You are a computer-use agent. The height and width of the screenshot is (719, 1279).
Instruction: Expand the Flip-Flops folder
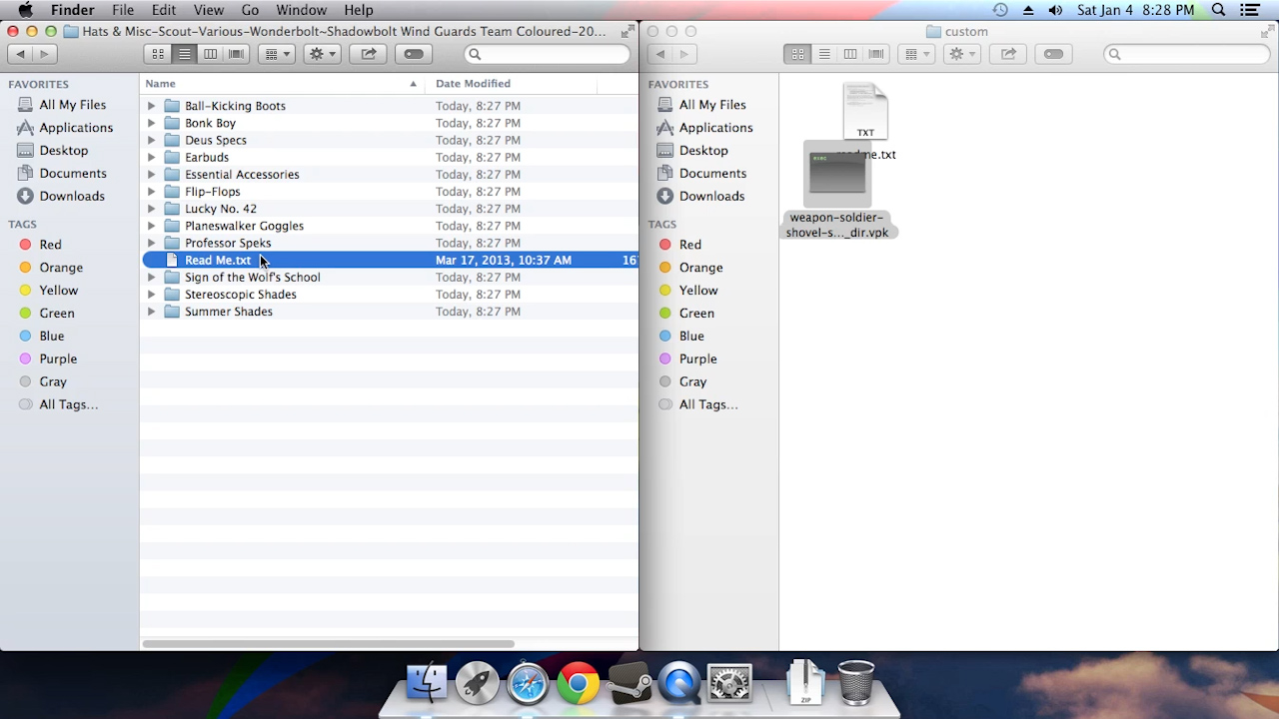tap(151, 192)
